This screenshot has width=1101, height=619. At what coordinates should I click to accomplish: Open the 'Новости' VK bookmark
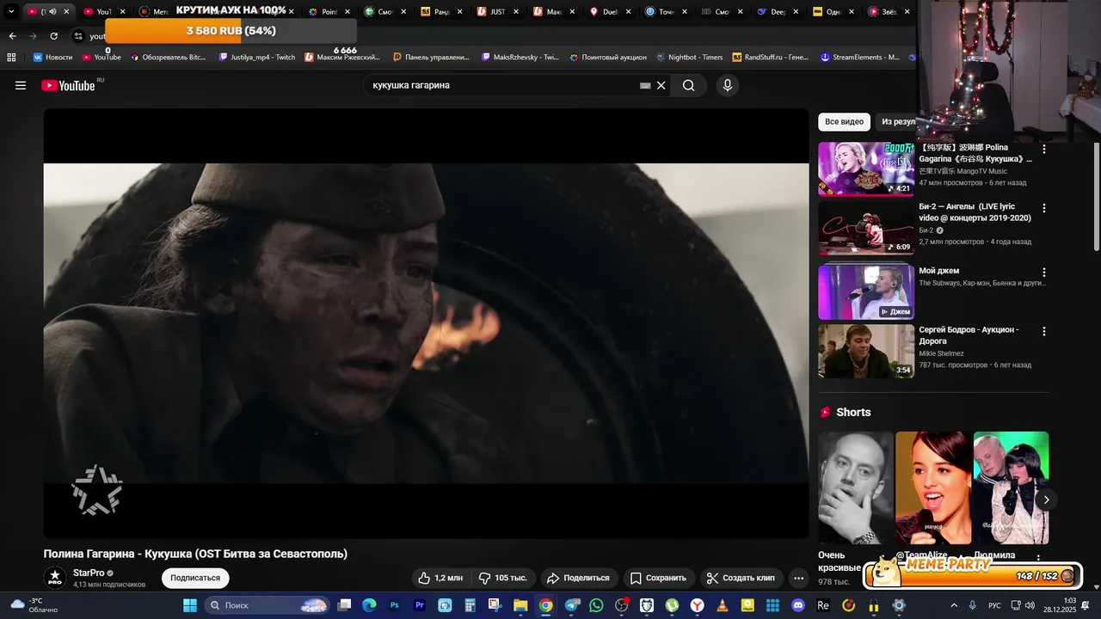[x=52, y=58]
